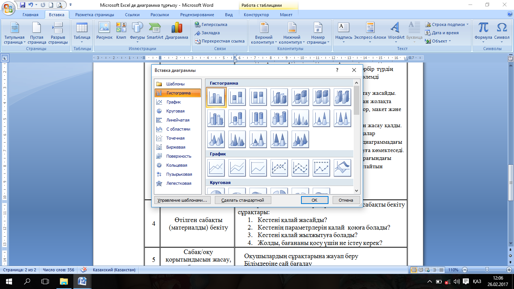This screenshot has height=289, width=514.
Task: Open the Таблица dropdown
Action: tap(82, 33)
